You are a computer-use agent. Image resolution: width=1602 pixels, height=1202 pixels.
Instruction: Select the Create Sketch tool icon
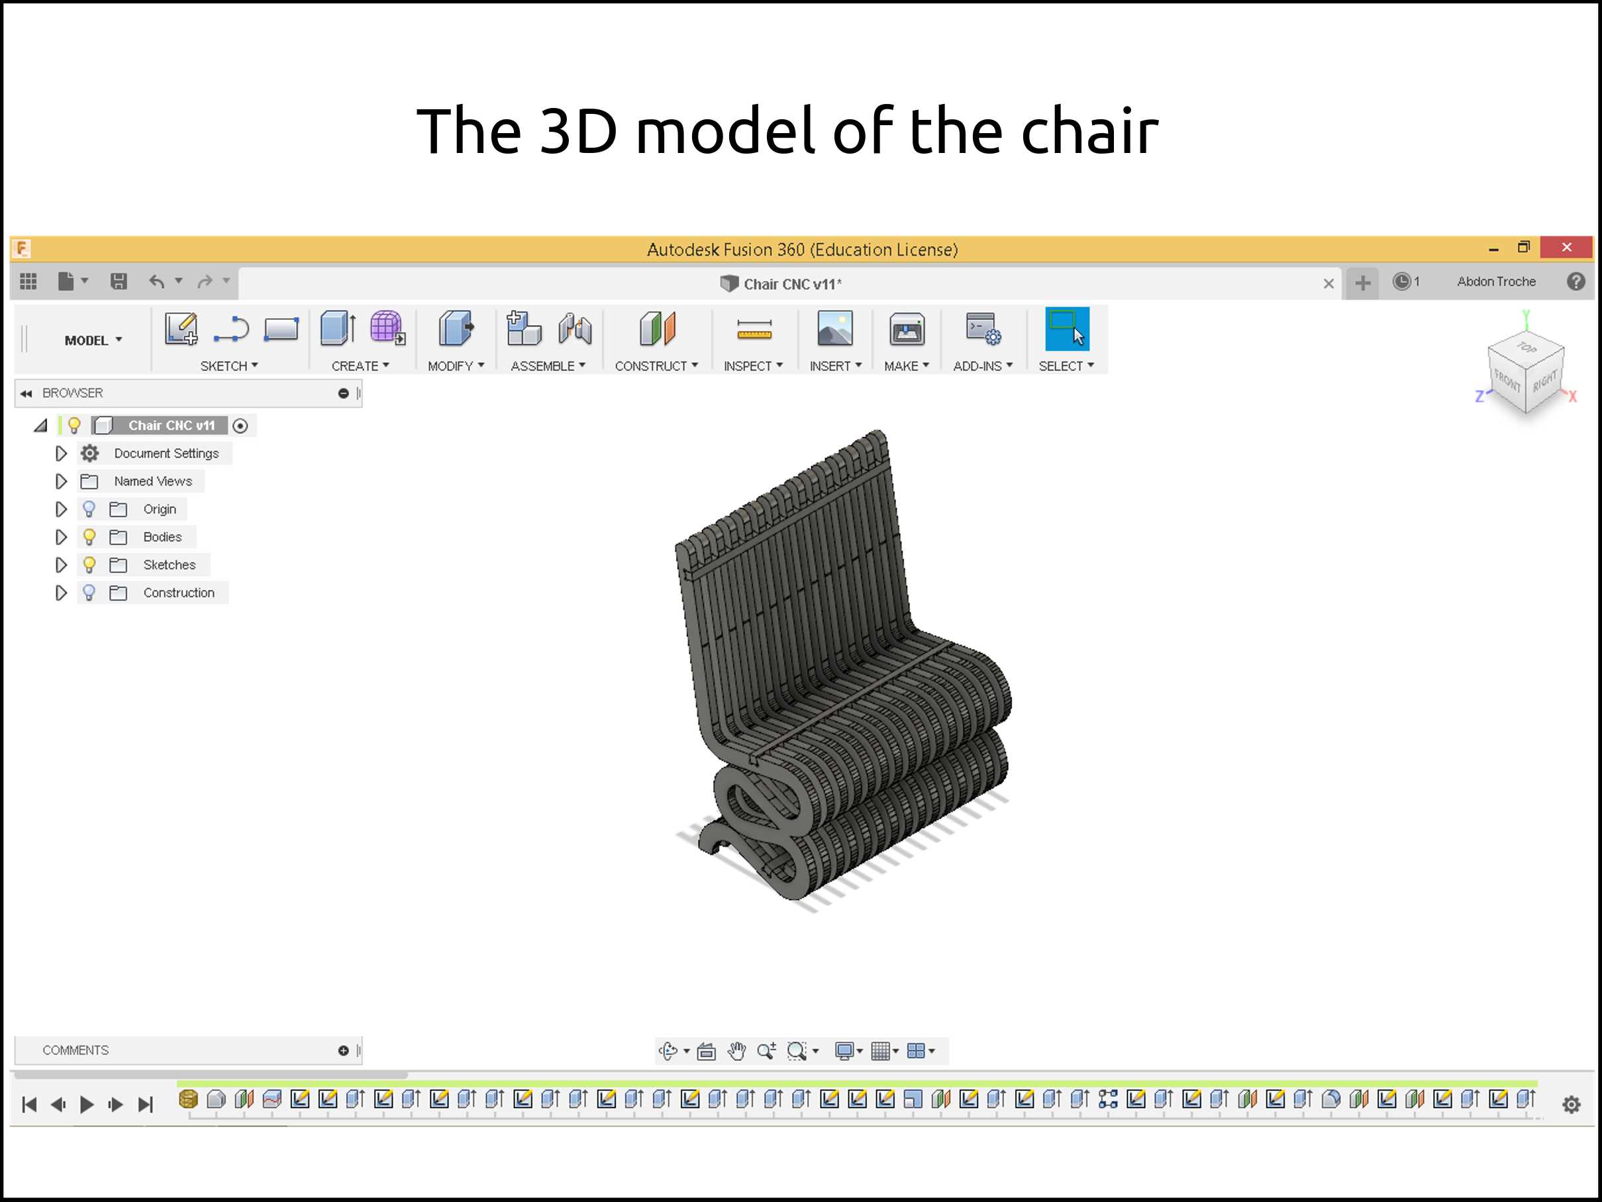(x=181, y=329)
